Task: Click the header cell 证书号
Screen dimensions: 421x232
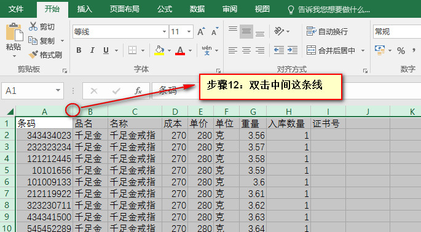Action: pos(328,123)
